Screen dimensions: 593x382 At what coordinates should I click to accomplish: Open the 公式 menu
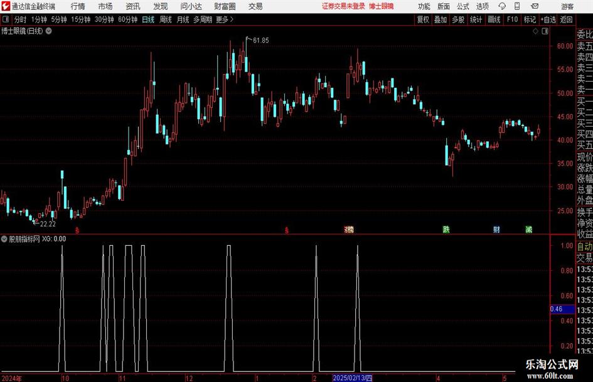[x=463, y=6]
